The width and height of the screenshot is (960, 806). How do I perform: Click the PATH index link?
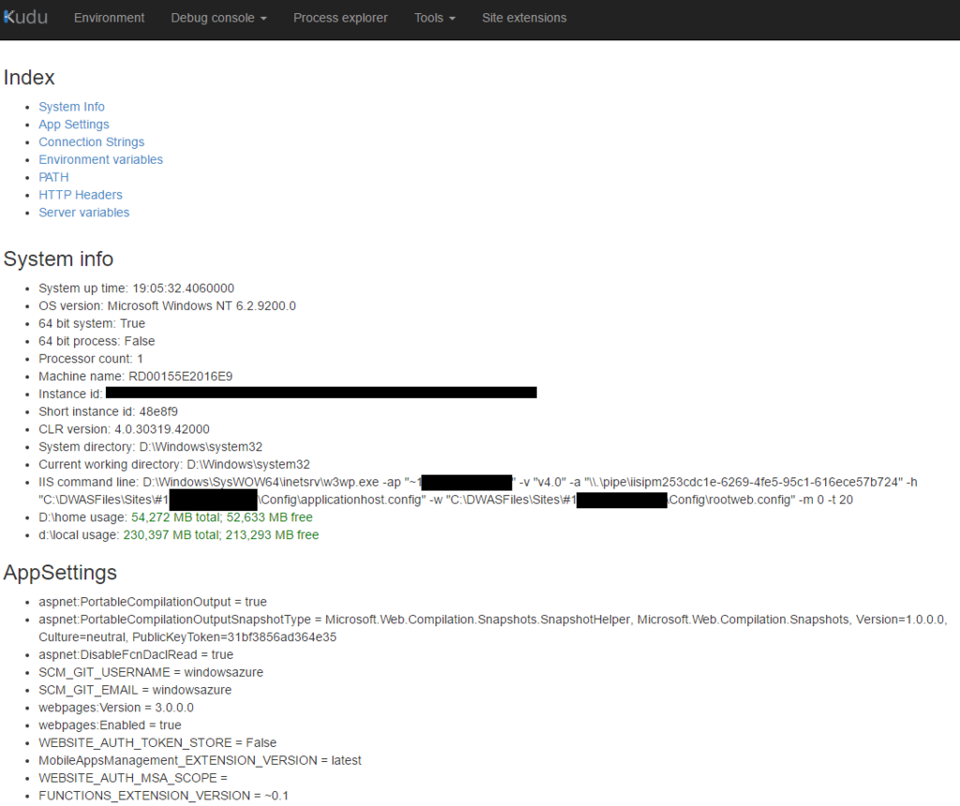[x=53, y=177]
